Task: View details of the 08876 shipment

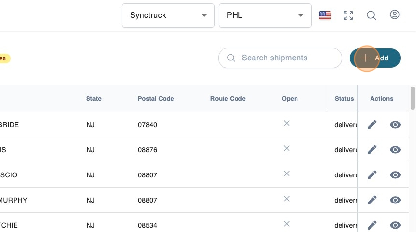Action: click(395, 150)
